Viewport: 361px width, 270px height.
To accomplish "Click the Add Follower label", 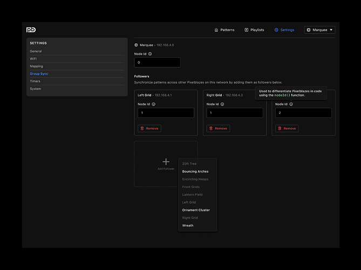I will (x=166, y=169).
